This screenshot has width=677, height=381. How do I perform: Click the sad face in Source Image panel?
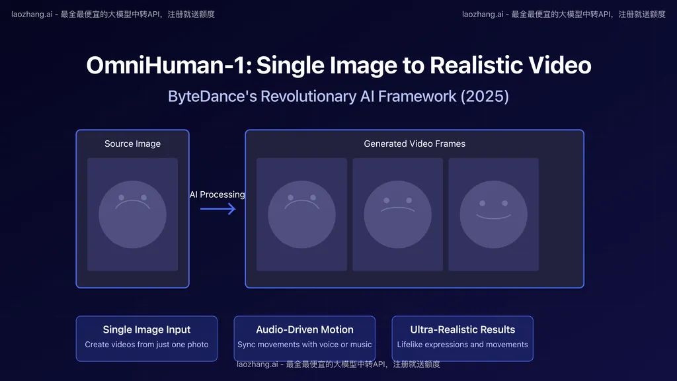(132, 214)
